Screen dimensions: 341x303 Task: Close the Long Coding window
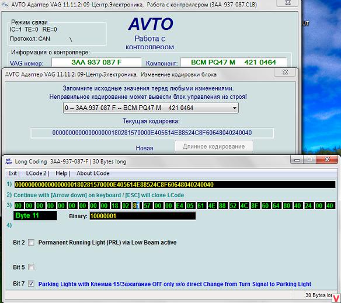click(327, 160)
